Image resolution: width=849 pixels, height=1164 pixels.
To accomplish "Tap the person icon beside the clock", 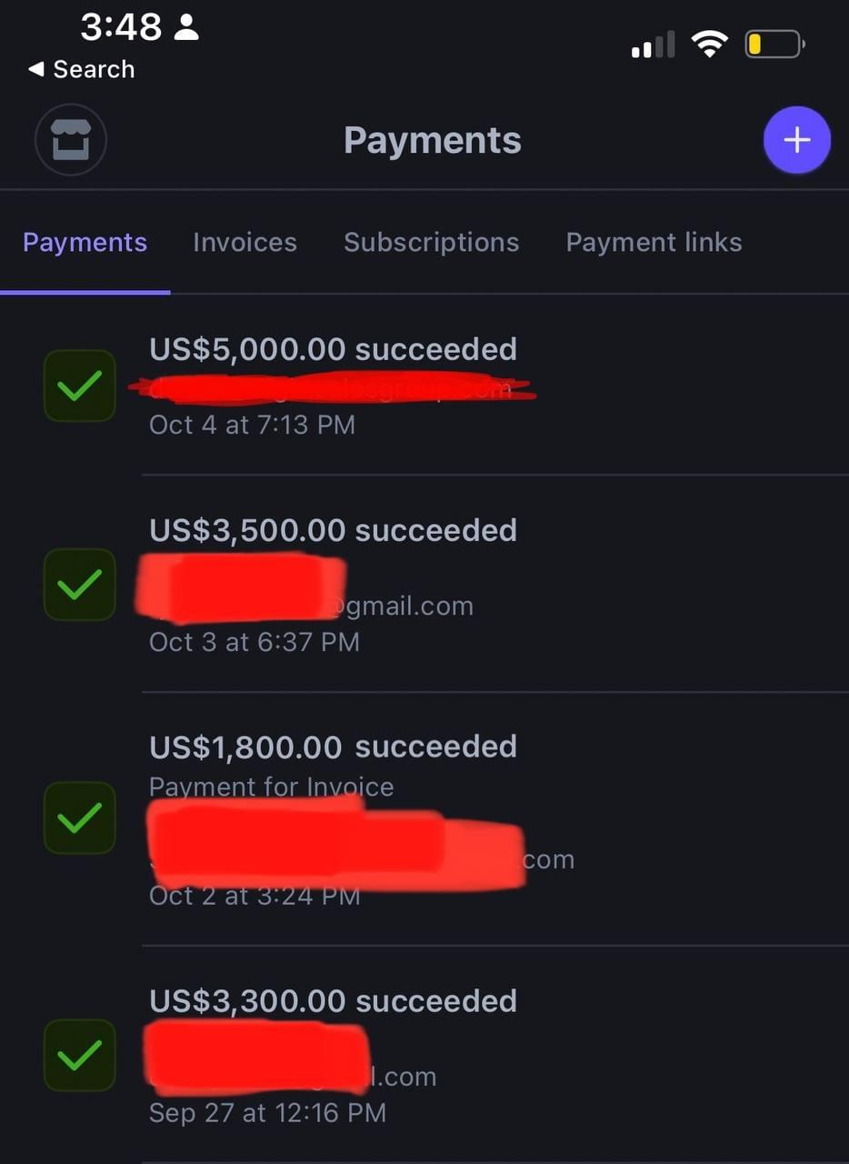I will click(x=186, y=27).
